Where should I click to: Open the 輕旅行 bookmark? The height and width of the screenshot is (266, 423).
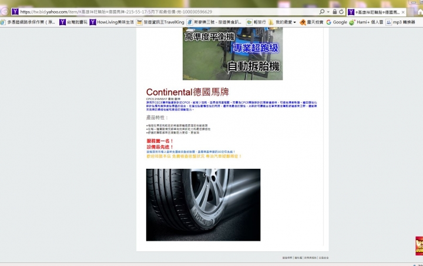pos(260,22)
